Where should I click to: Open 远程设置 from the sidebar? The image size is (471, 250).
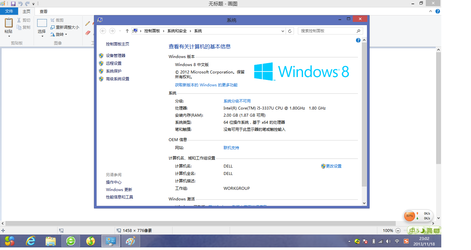click(x=114, y=63)
